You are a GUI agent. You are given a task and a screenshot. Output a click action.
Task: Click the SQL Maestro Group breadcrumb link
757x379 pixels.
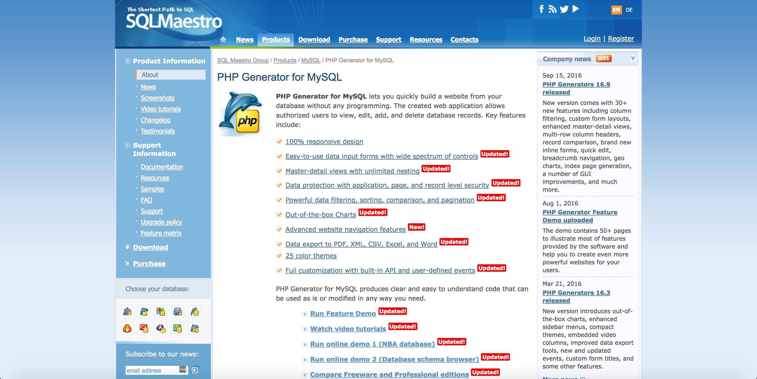coord(243,60)
